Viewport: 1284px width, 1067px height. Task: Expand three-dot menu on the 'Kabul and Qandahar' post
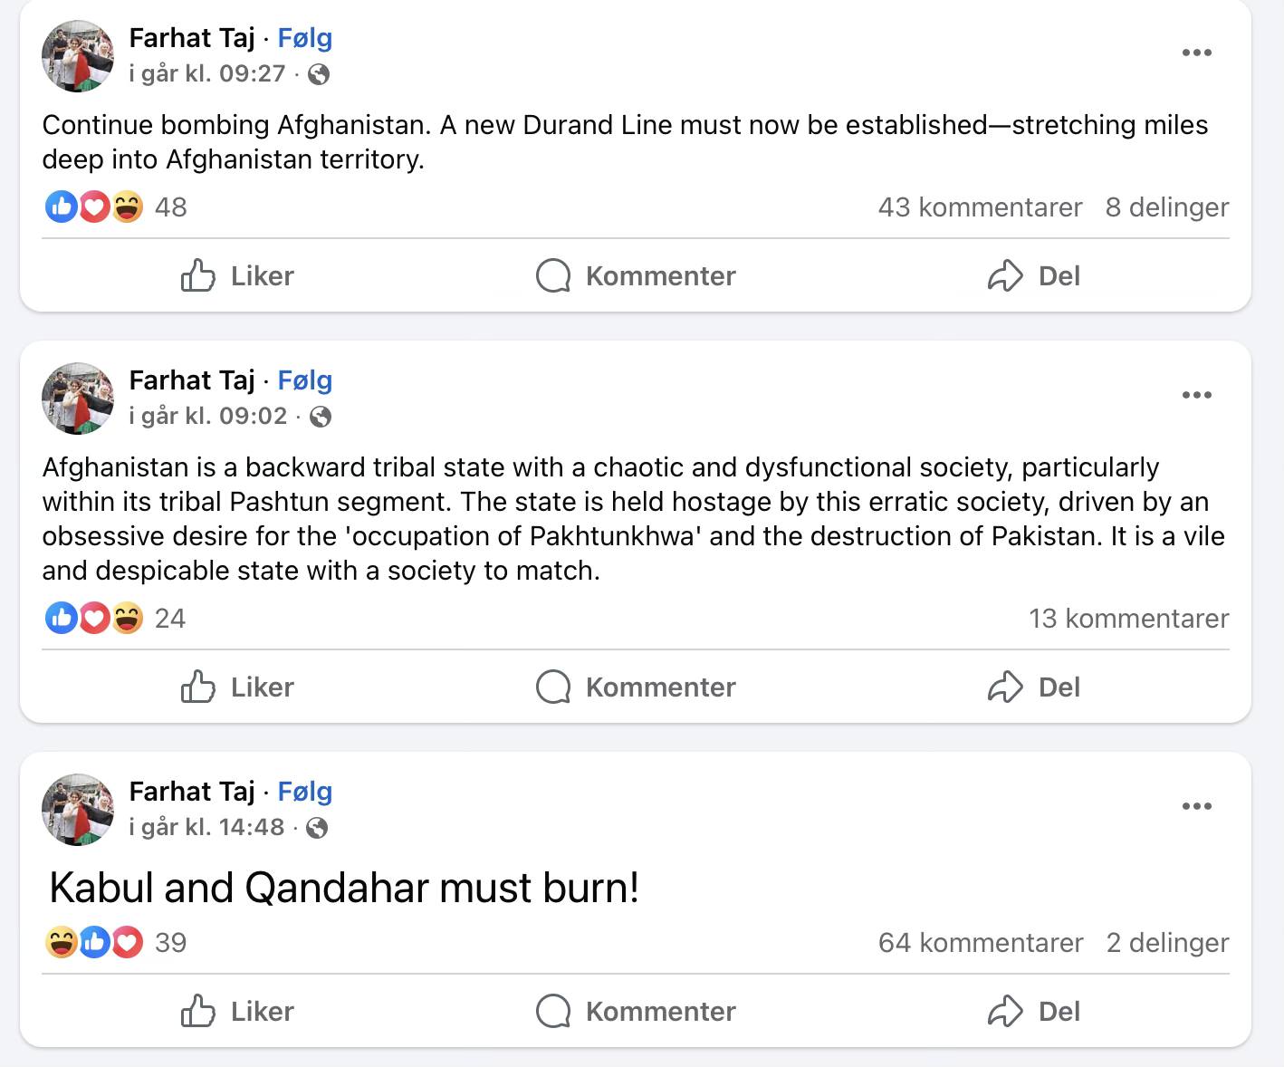pyautogui.click(x=1196, y=806)
